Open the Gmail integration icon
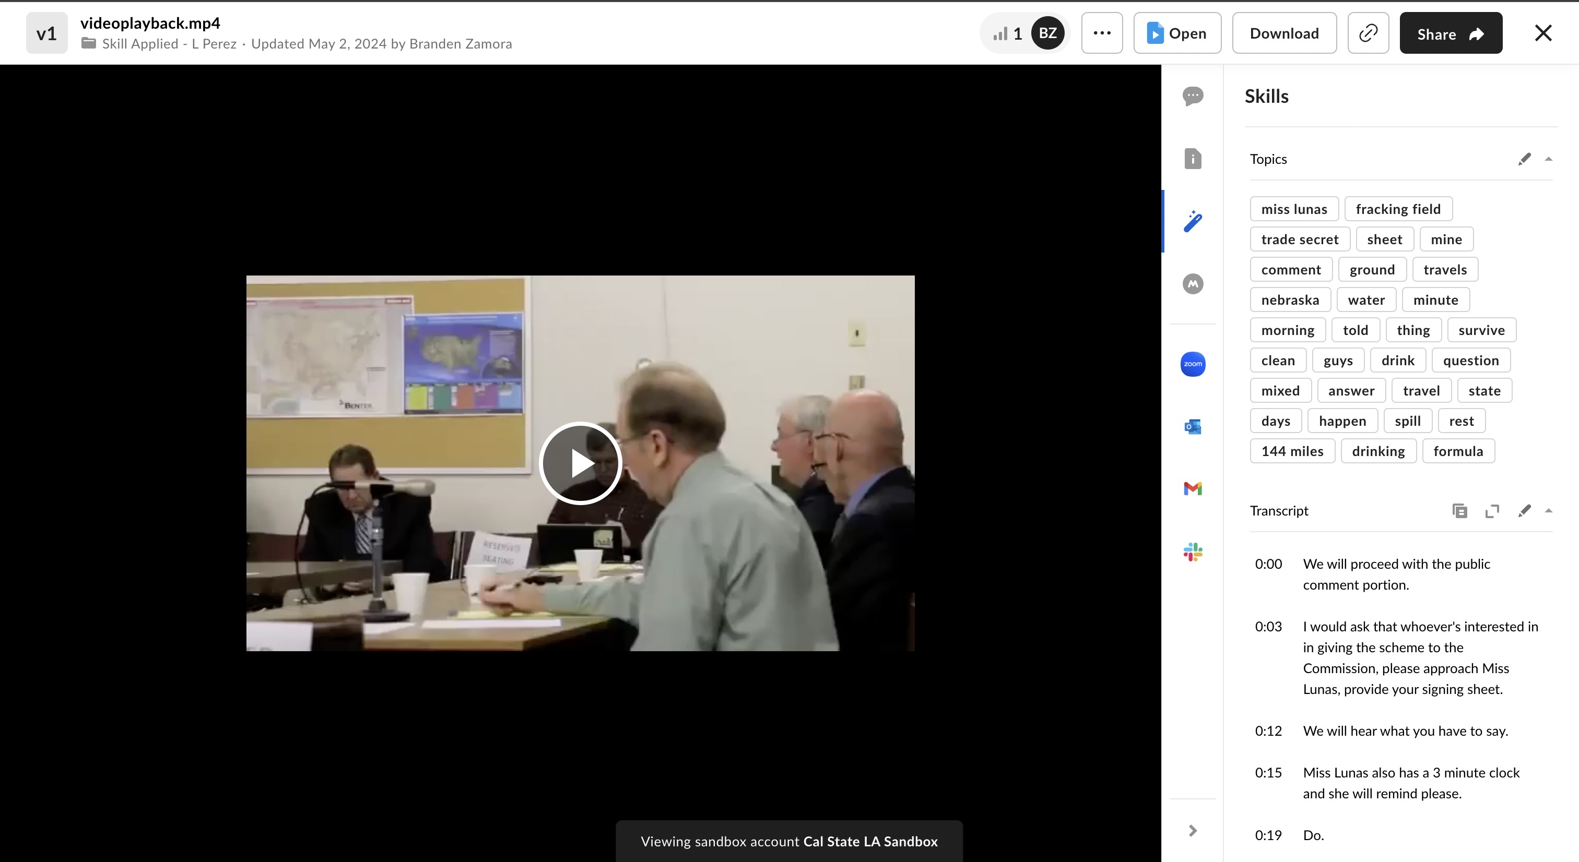This screenshot has width=1579, height=862. coord(1192,488)
